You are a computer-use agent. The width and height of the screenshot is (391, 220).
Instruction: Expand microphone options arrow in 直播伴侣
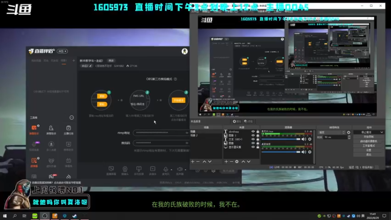[x=172, y=170]
